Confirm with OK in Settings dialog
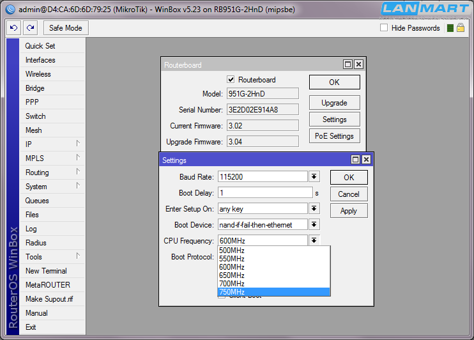This screenshot has width=474, height=340. point(349,178)
